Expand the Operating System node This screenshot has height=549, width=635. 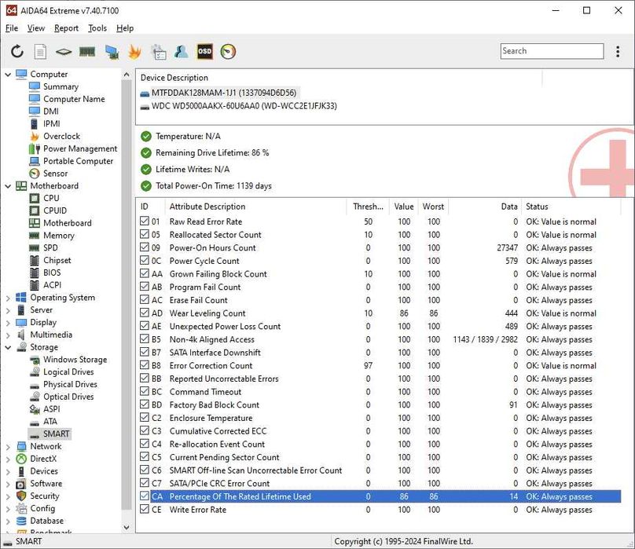[x=8, y=298]
